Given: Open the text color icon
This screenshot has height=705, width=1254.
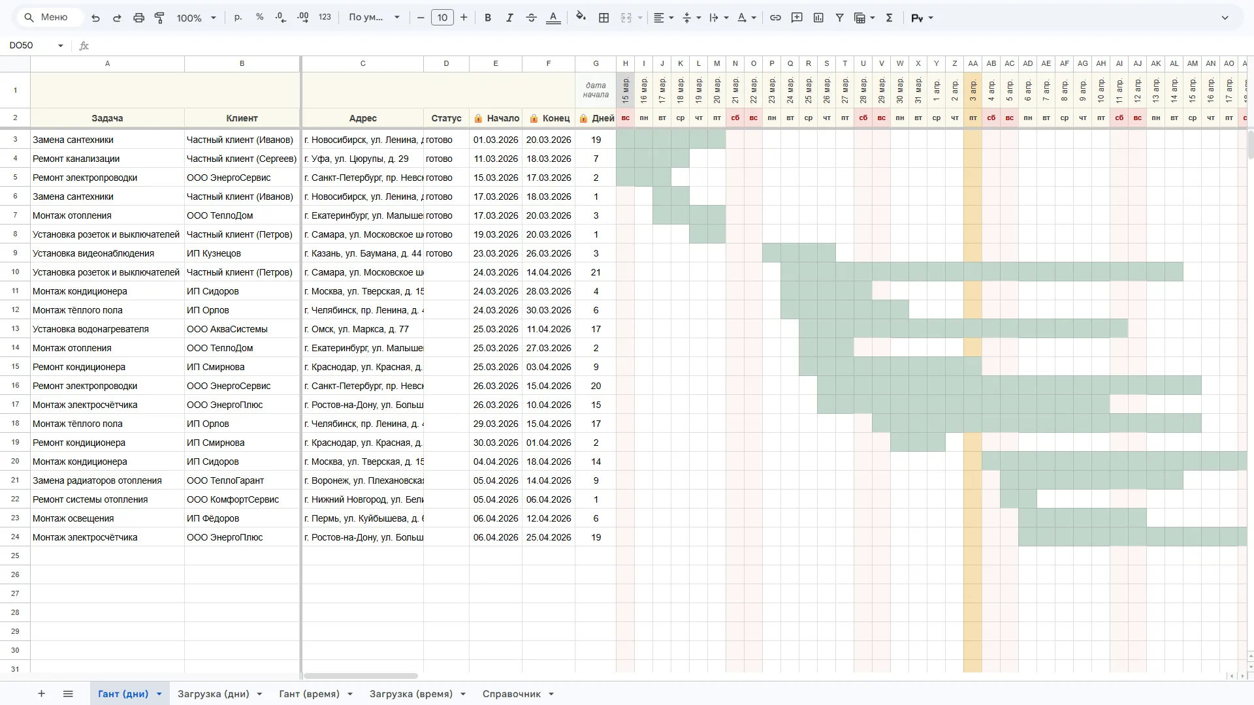Looking at the screenshot, I should pos(553,18).
